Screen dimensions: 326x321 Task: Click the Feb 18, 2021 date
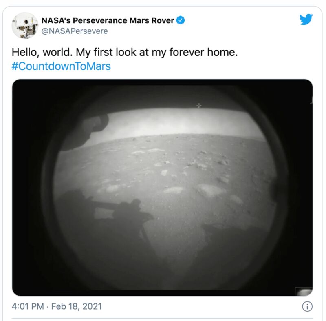(x=77, y=306)
